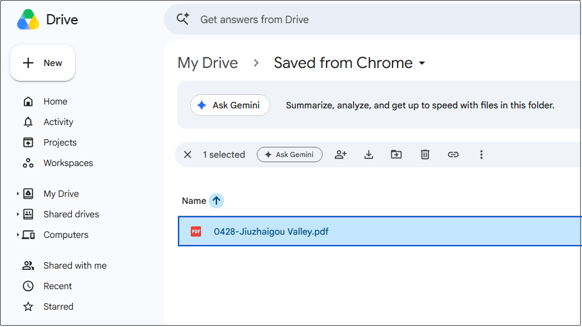This screenshot has width=582, height=327.
Task: Click the My Drive icon in sidebar
Action: [x=28, y=194]
